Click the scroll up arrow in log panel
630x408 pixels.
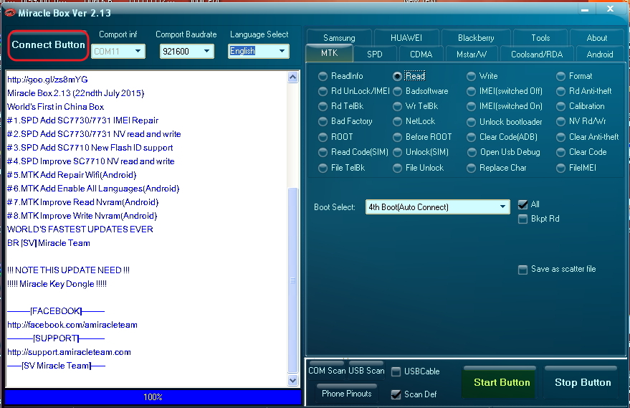(293, 77)
